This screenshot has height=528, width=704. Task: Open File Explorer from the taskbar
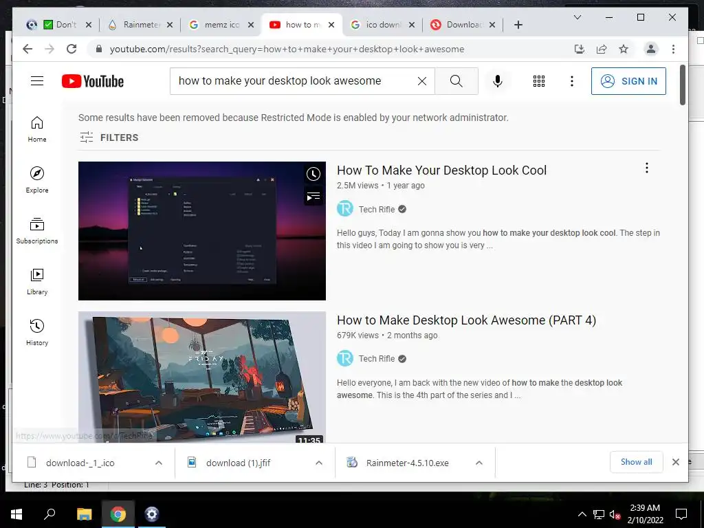pos(84,514)
